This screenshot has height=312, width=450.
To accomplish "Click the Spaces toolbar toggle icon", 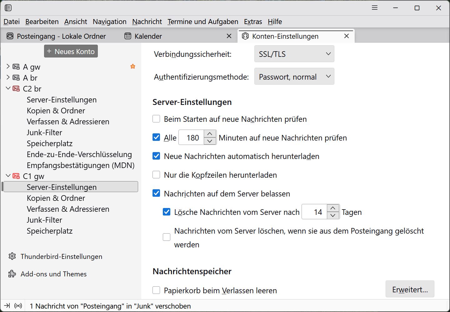I will (8, 8).
